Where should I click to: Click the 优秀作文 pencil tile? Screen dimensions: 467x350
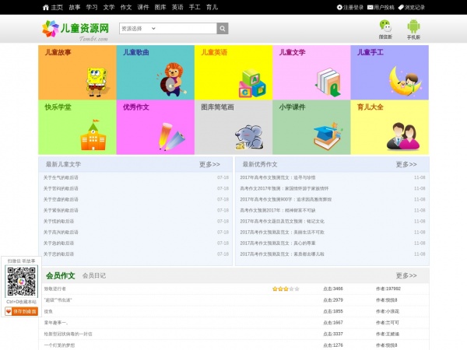tap(155, 128)
